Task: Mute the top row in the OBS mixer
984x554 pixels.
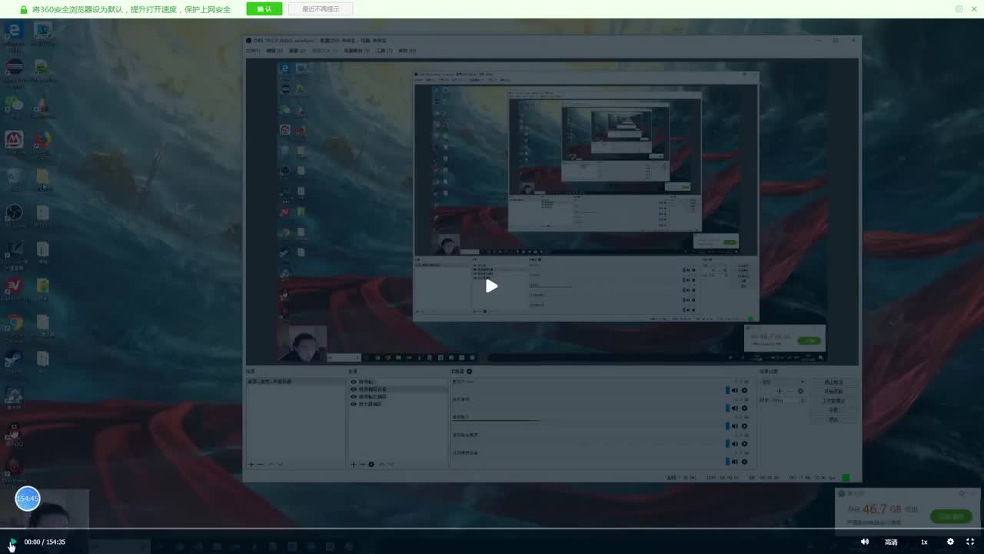Action: [735, 390]
